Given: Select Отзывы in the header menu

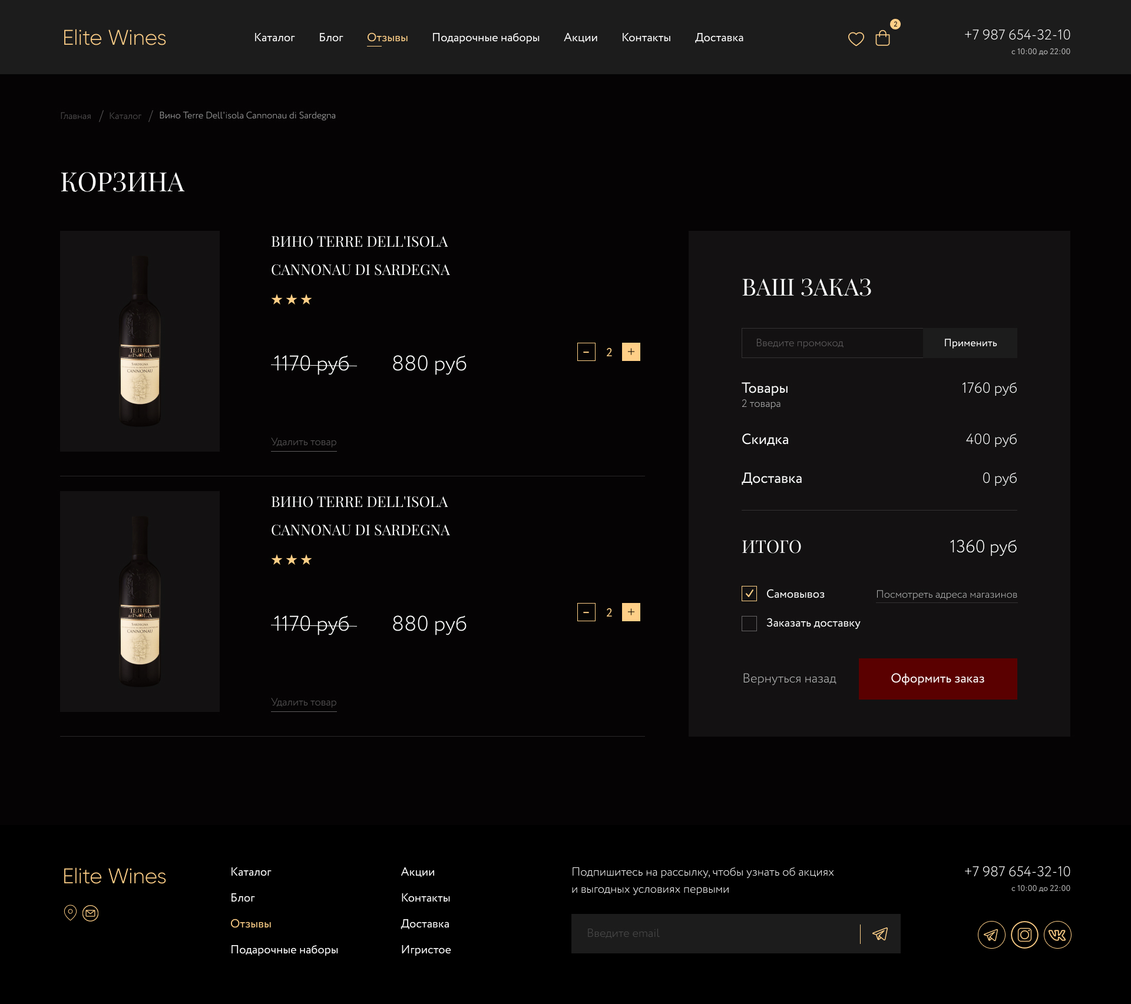Looking at the screenshot, I should 388,38.
